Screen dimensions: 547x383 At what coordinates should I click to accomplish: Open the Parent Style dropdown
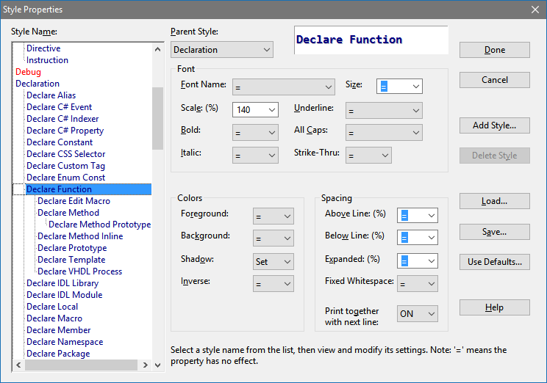(222, 50)
